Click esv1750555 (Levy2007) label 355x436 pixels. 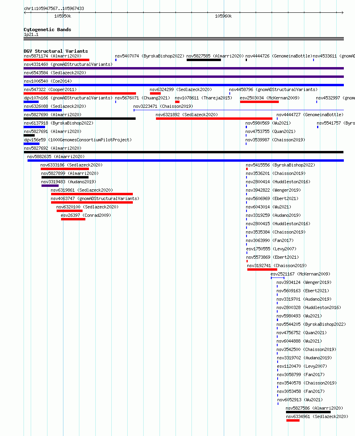tap(271, 249)
